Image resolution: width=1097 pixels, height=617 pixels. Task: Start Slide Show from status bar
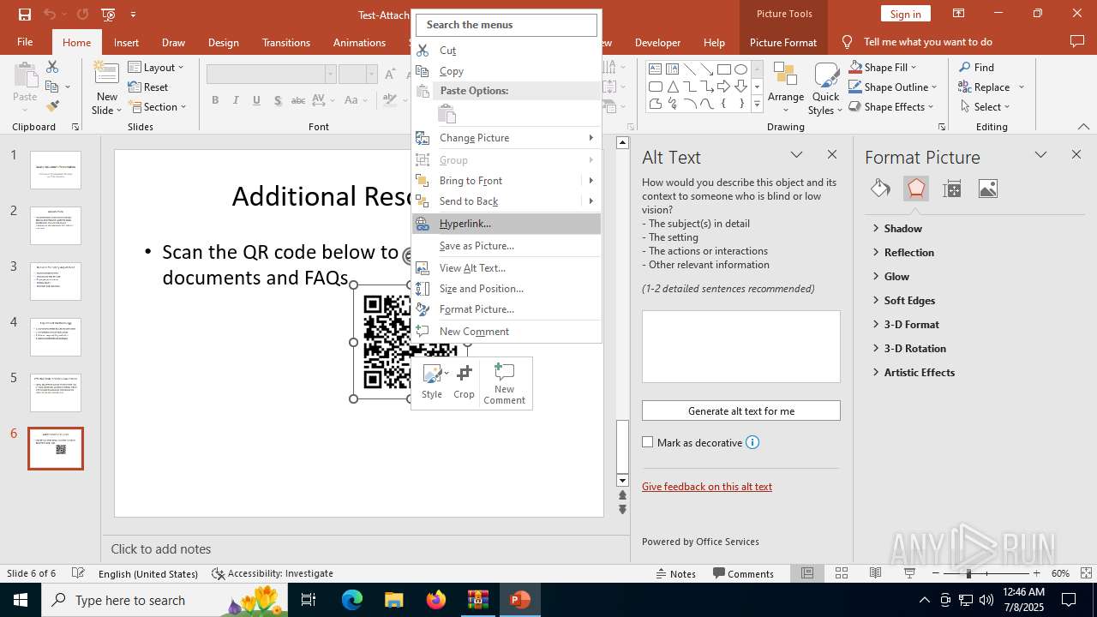[909, 573]
